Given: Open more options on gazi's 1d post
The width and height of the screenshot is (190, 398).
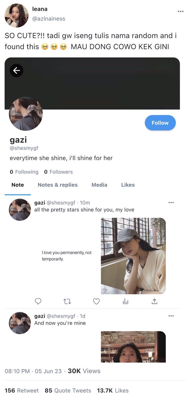Looking at the screenshot, I should (x=171, y=316).
